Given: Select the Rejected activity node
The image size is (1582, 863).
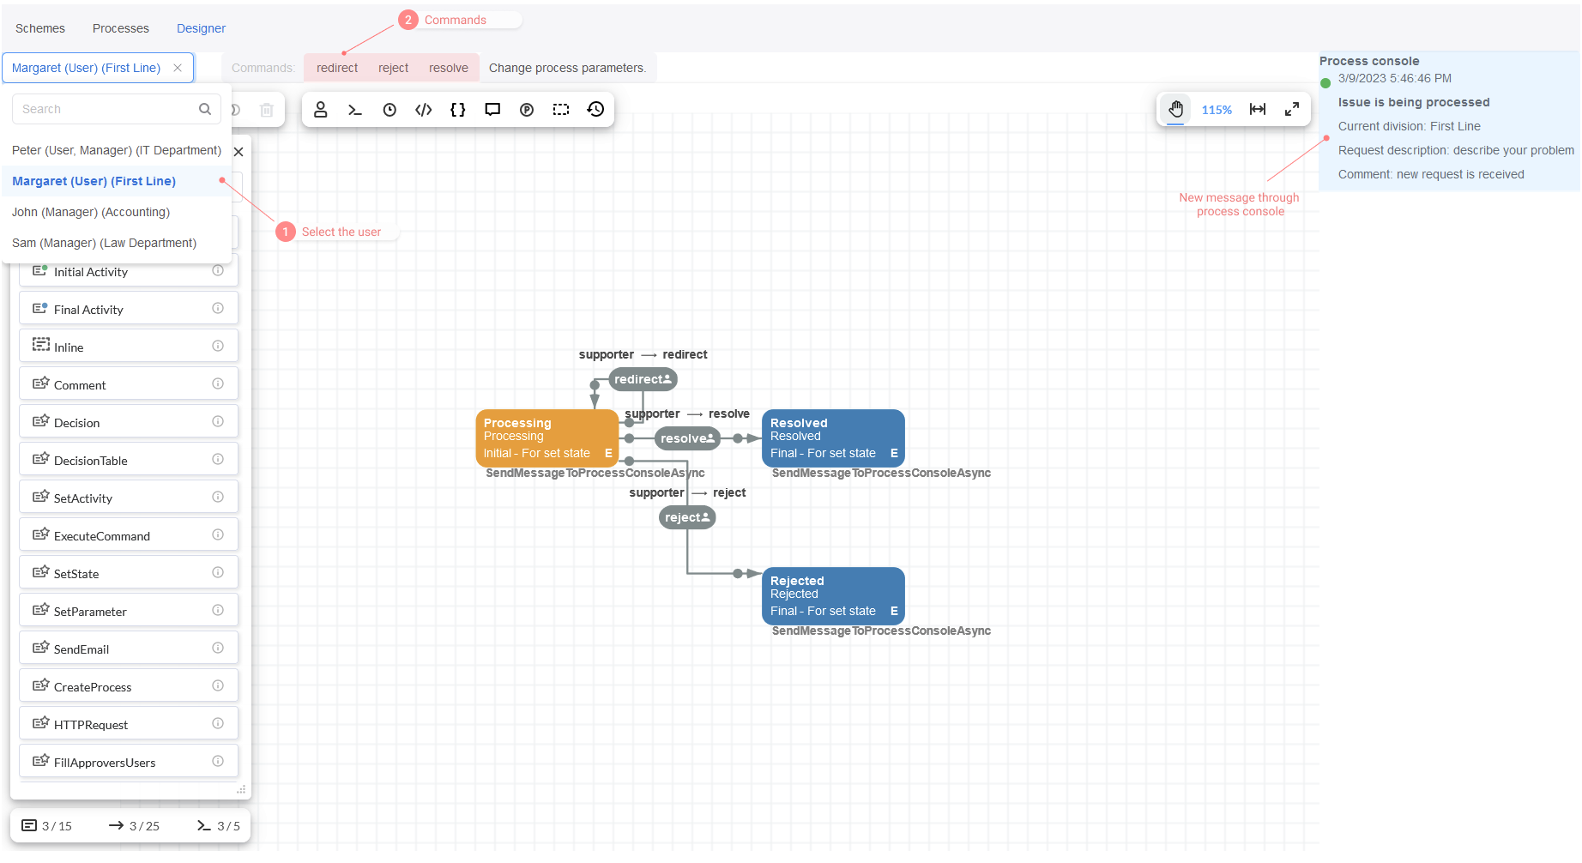Looking at the screenshot, I should (x=833, y=596).
